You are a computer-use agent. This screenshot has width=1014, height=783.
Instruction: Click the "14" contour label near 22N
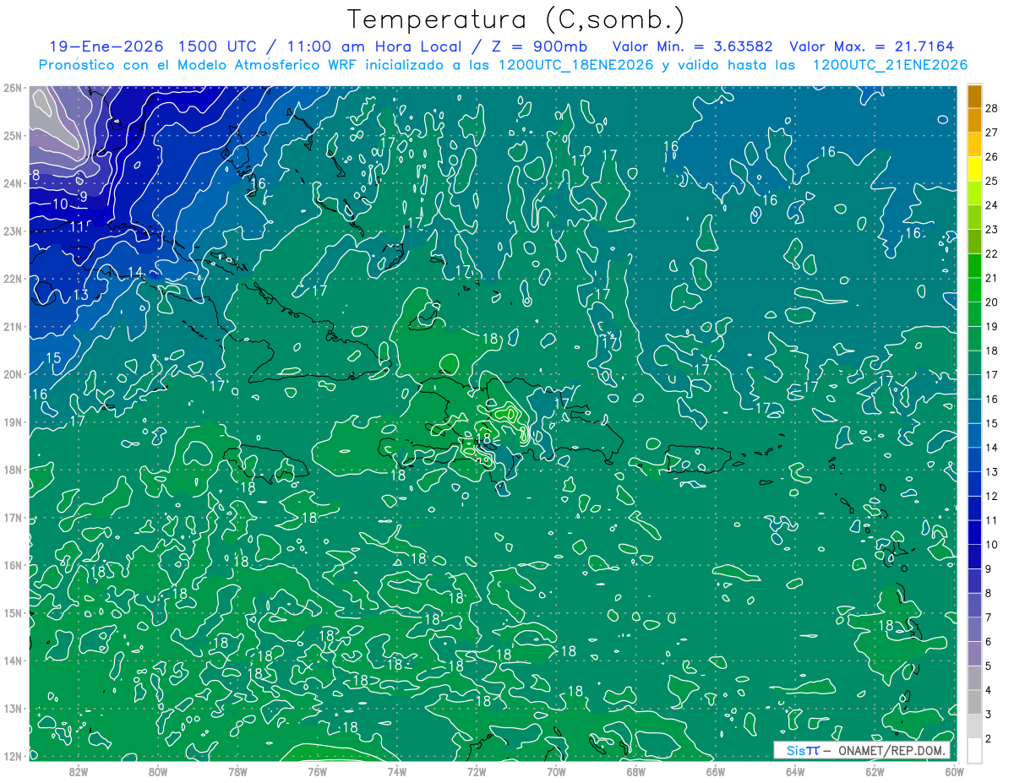[135, 272]
